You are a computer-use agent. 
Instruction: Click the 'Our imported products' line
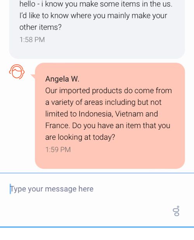pyautogui.click(x=109, y=91)
